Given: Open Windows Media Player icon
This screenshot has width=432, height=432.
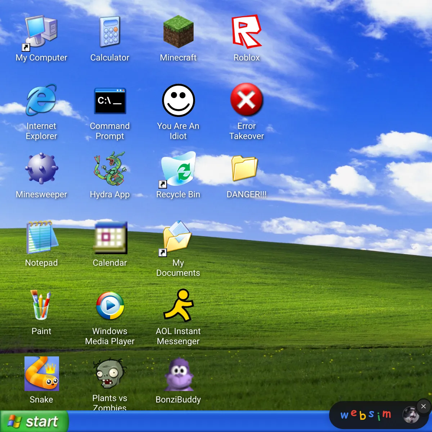Looking at the screenshot, I should pyautogui.click(x=110, y=306).
